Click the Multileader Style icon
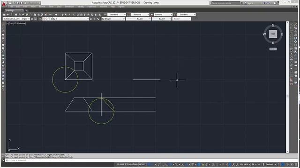The image size is (300, 168). pyautogui.click(x=175, y=14)
